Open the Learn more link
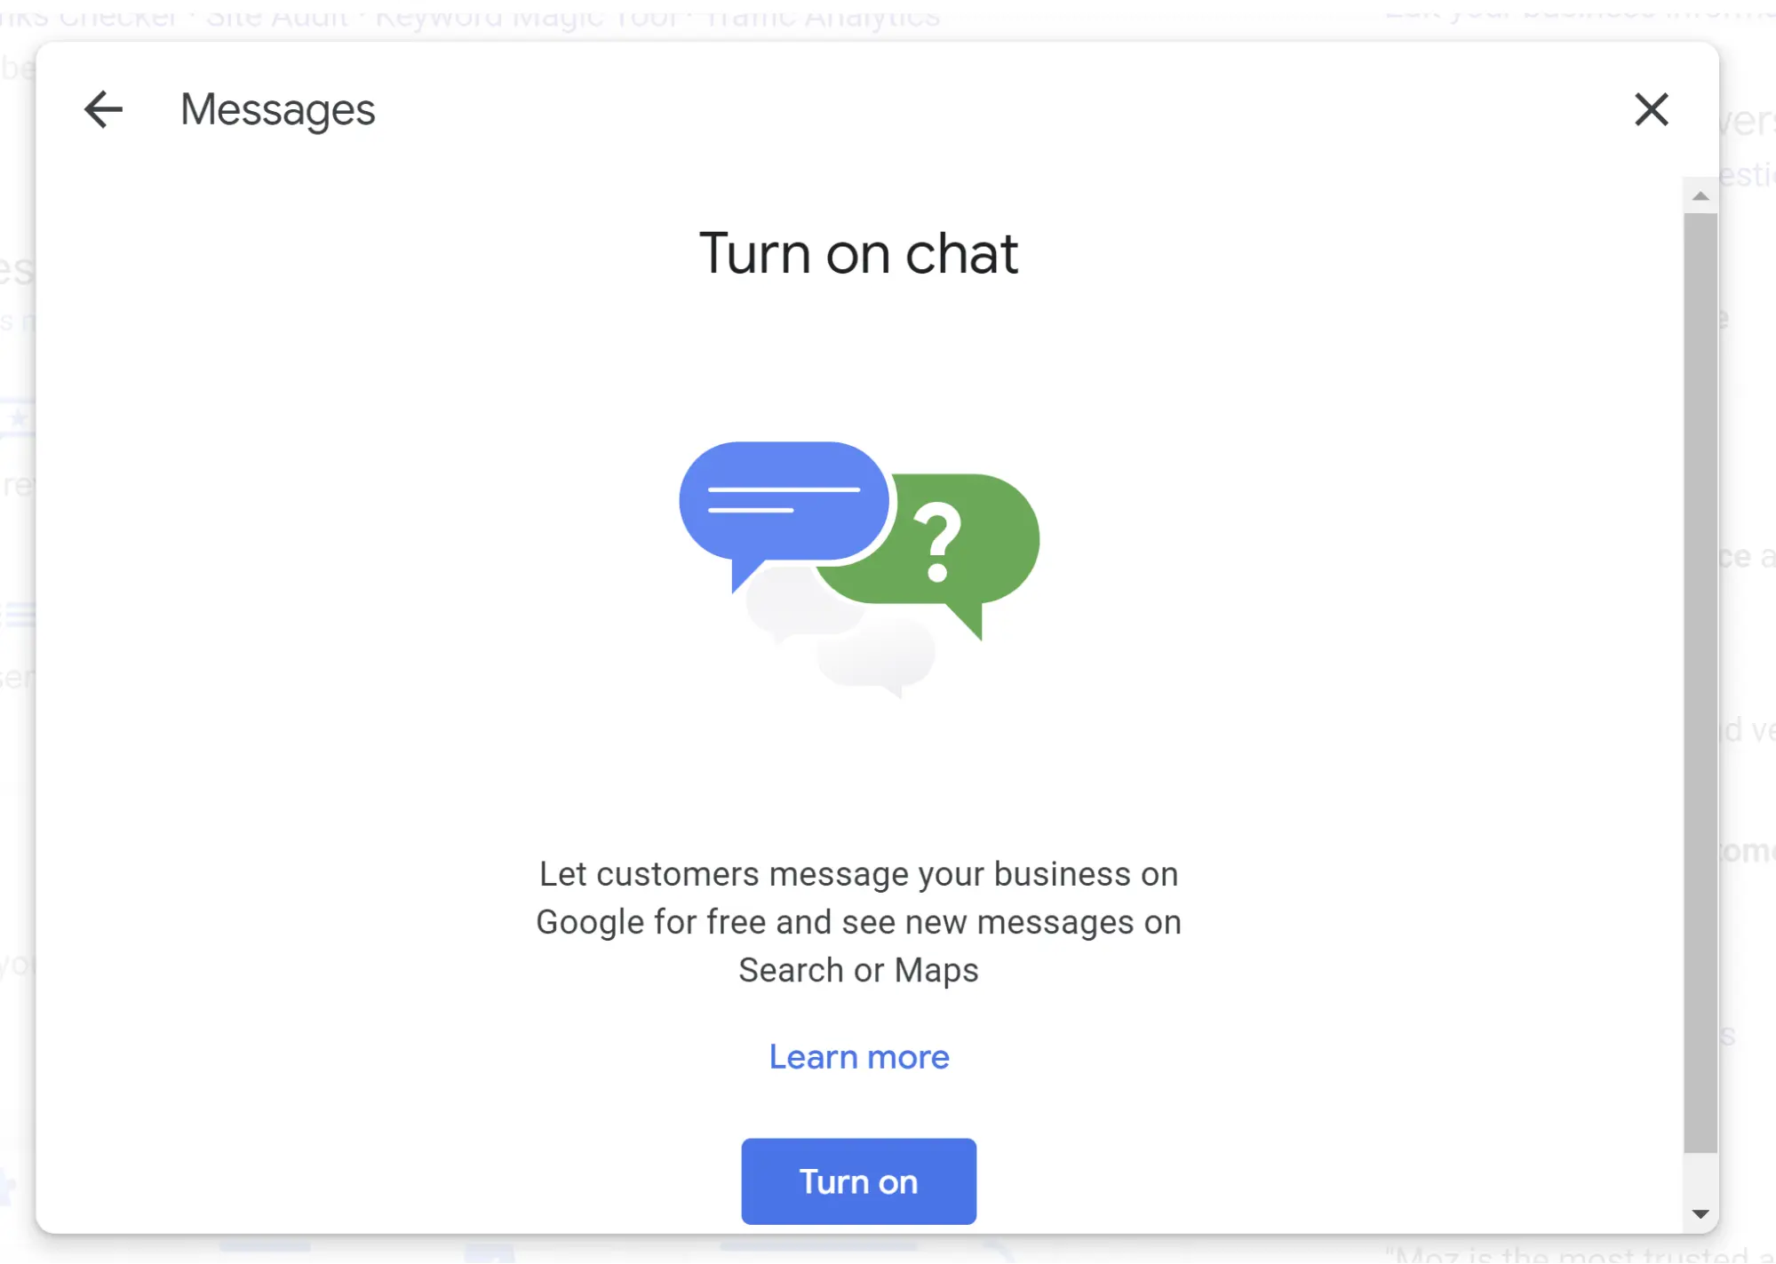The height and width of the screenshot is (1264, 1776). coord(859,1056)
